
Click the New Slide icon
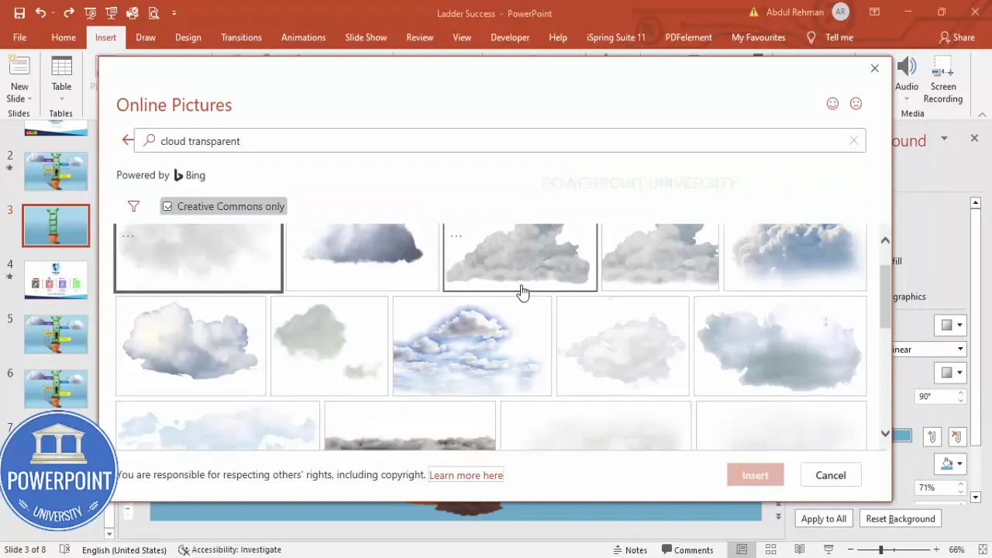point(19,67)
